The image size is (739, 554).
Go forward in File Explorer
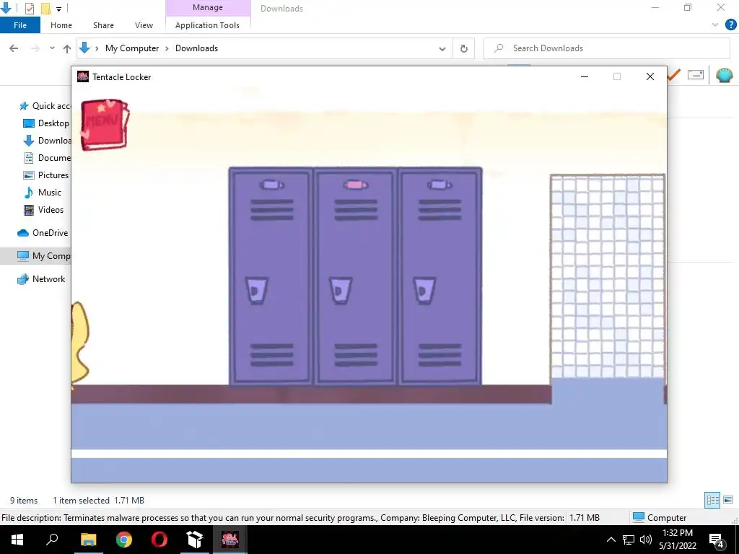pyautogui.click(x=35, y=48)
